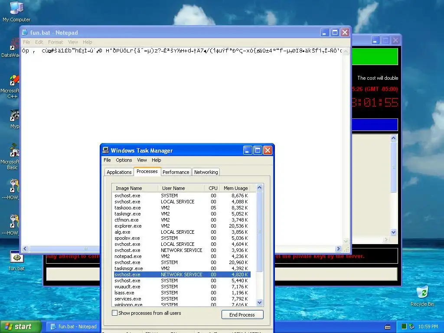Image resolution: width=444 pixels, height=333 pixels.
Task: Open Notepad File menu
Action: [x=26, y=42]
